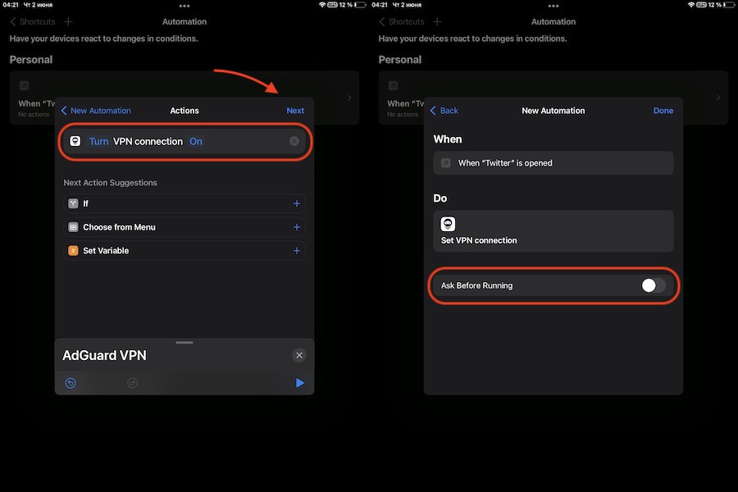
Task: Close the AdGuard VPN bottom panel
Action: pos(299,355)
